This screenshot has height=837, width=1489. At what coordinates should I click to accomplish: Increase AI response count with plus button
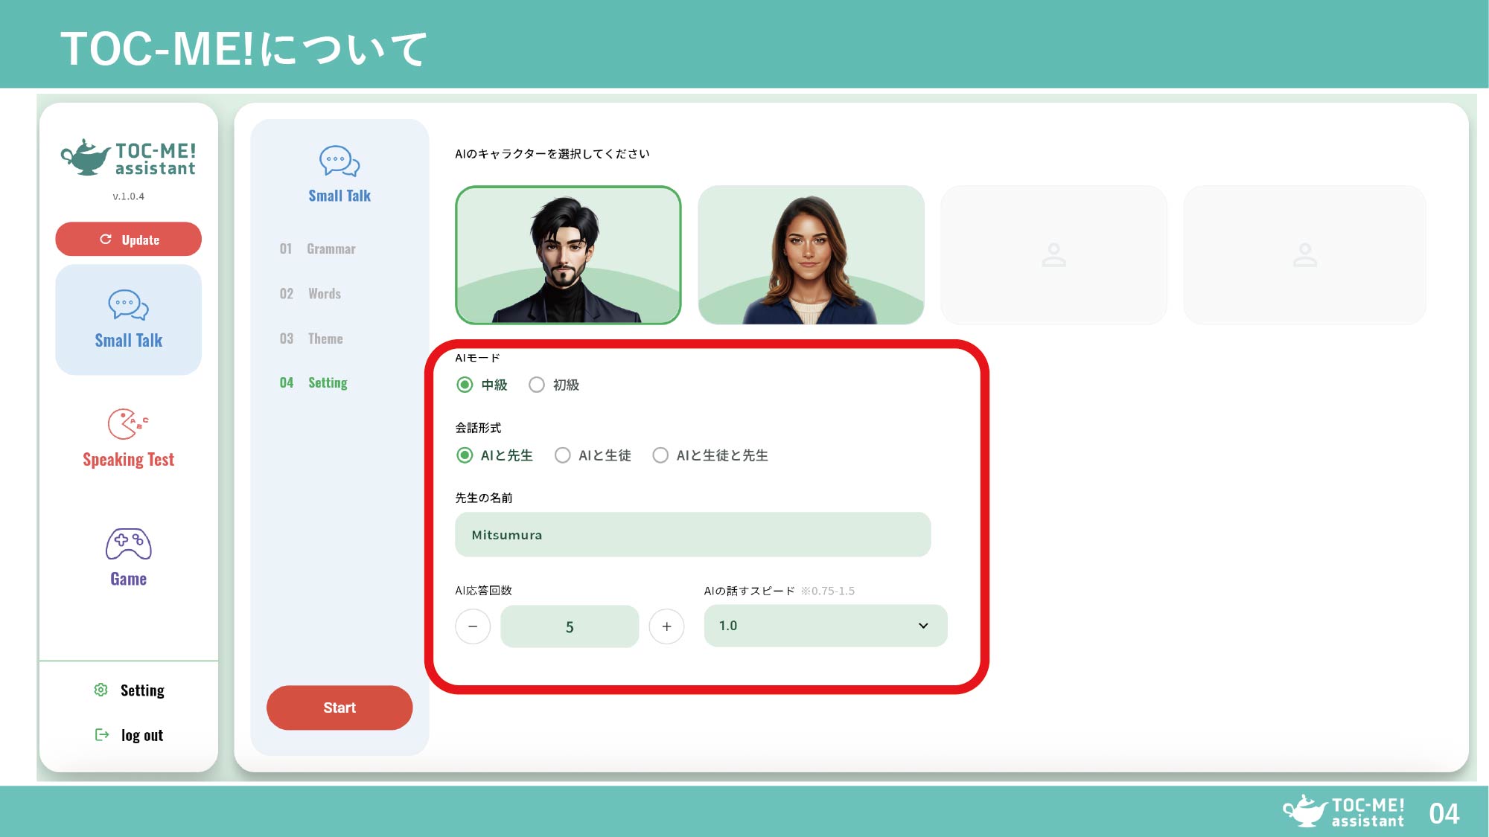[x=666, y=626]
